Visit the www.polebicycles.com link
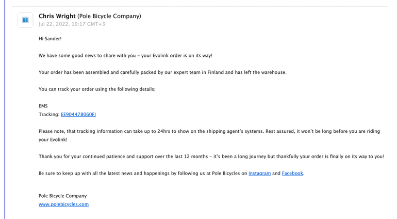Screen dimensions: 397x219 pyautogui.click(x=63, y=204)
